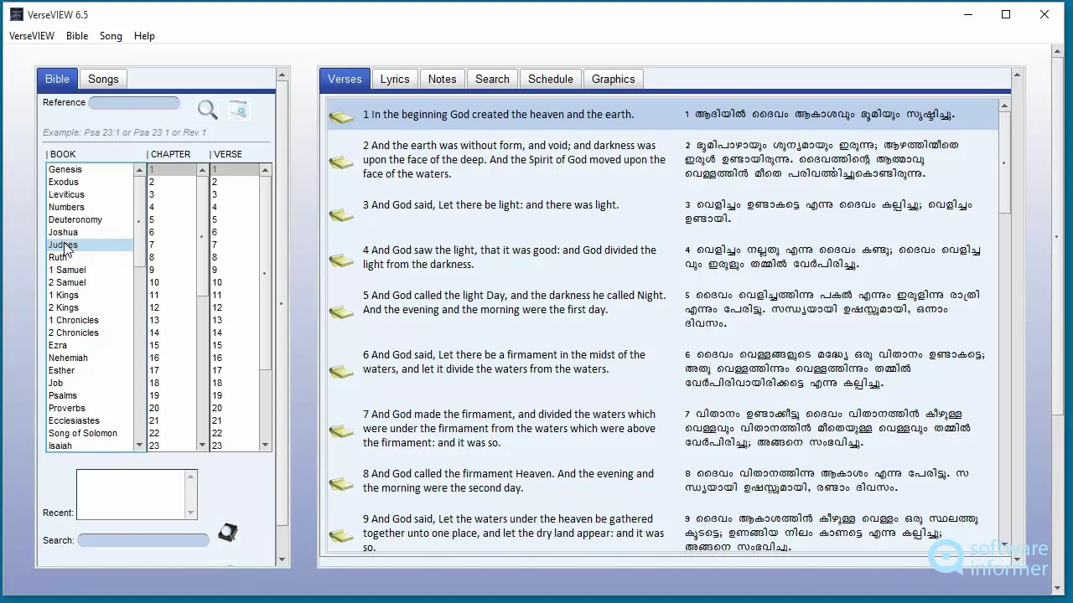Click the magnifier icon next to Reference field
1073x603 pixels.
tap(207, 110)
